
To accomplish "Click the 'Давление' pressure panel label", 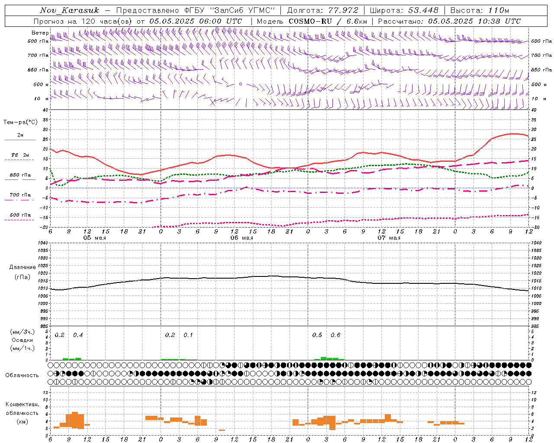I will [23, 267].
